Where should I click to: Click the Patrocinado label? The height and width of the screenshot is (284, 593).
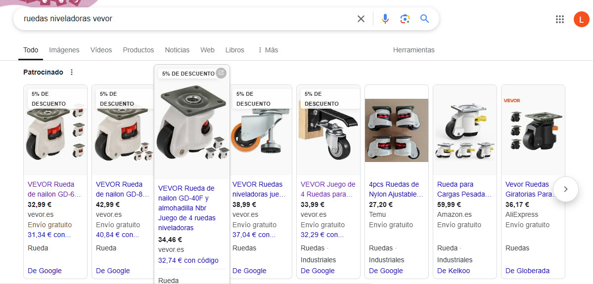pos(43,72)
